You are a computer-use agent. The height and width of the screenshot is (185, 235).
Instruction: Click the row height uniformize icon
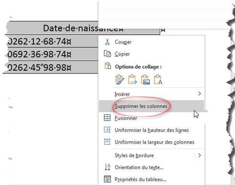click(x=107, y=130)
